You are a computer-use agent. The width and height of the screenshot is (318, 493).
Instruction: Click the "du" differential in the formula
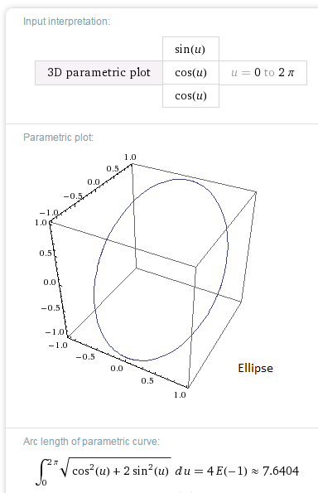pos(182,471)
